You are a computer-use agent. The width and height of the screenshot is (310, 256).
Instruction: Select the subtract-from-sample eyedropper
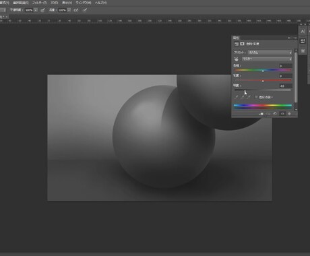pos(249,97)
